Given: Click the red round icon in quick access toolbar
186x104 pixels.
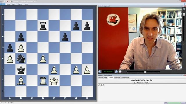Looking at the screenshot, I should 8,1.
